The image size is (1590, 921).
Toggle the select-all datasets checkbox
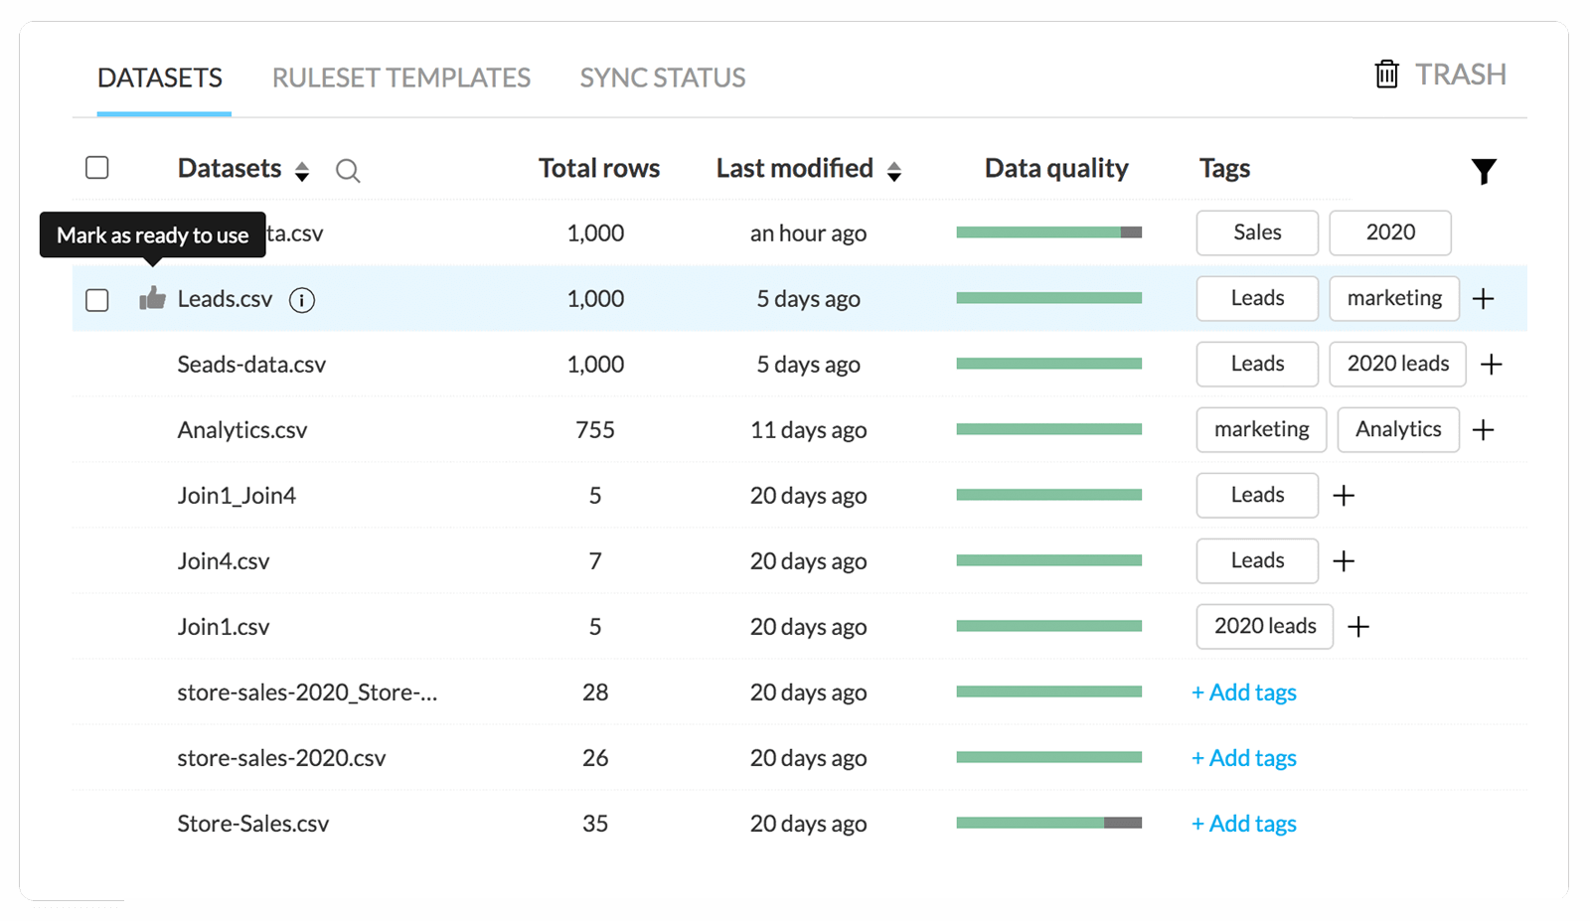[x=97, y=168]
